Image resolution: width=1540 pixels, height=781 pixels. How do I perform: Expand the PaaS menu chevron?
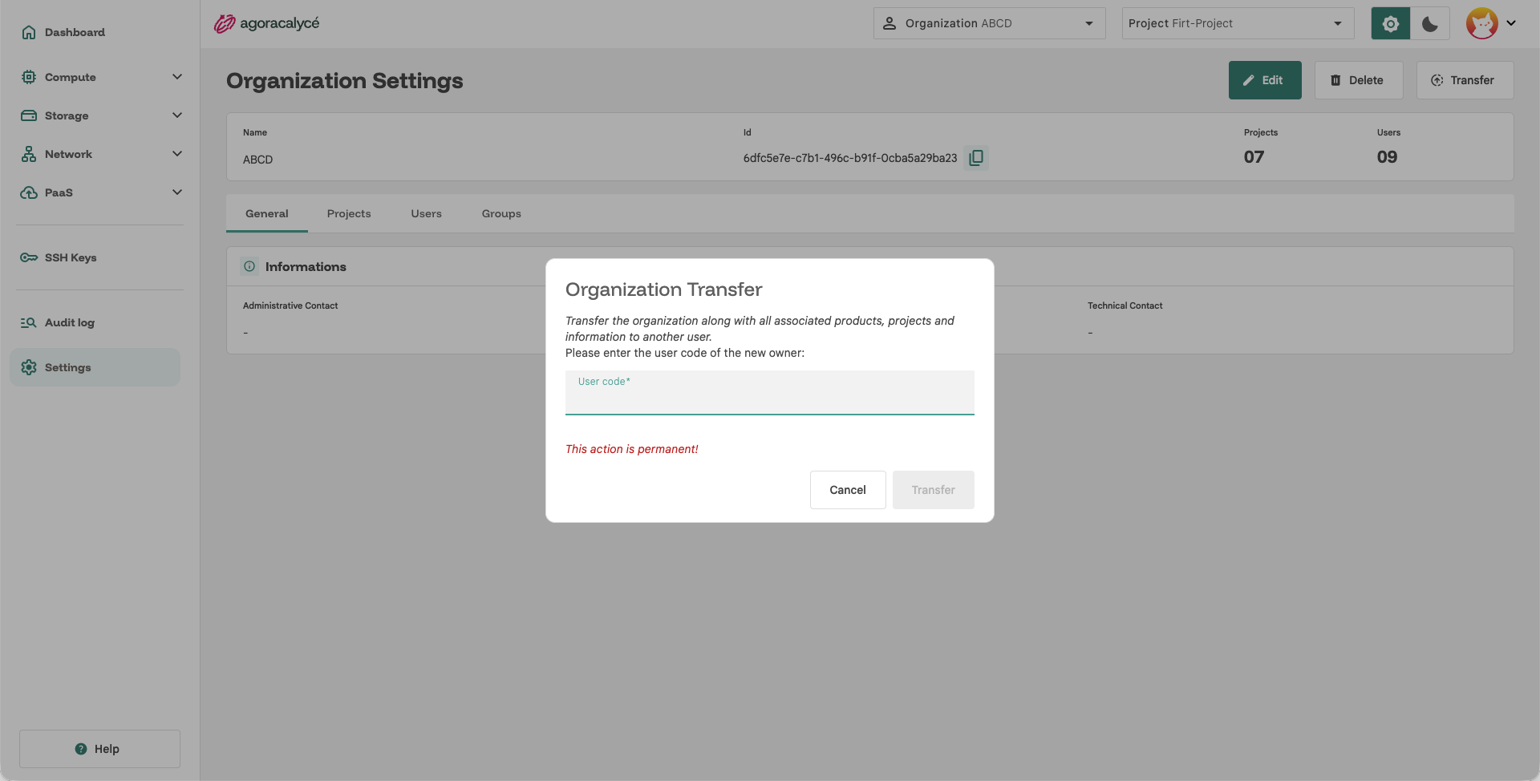(x=177, y=192)
